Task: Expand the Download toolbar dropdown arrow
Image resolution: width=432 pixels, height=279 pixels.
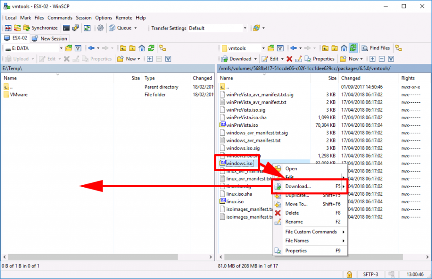Action: pyautogui.click(x=255, y=59)
